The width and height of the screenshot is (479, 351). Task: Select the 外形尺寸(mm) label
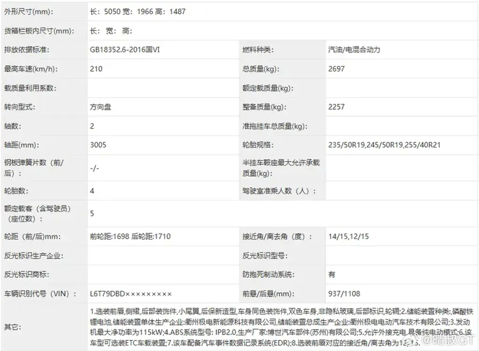pos(29,12)
